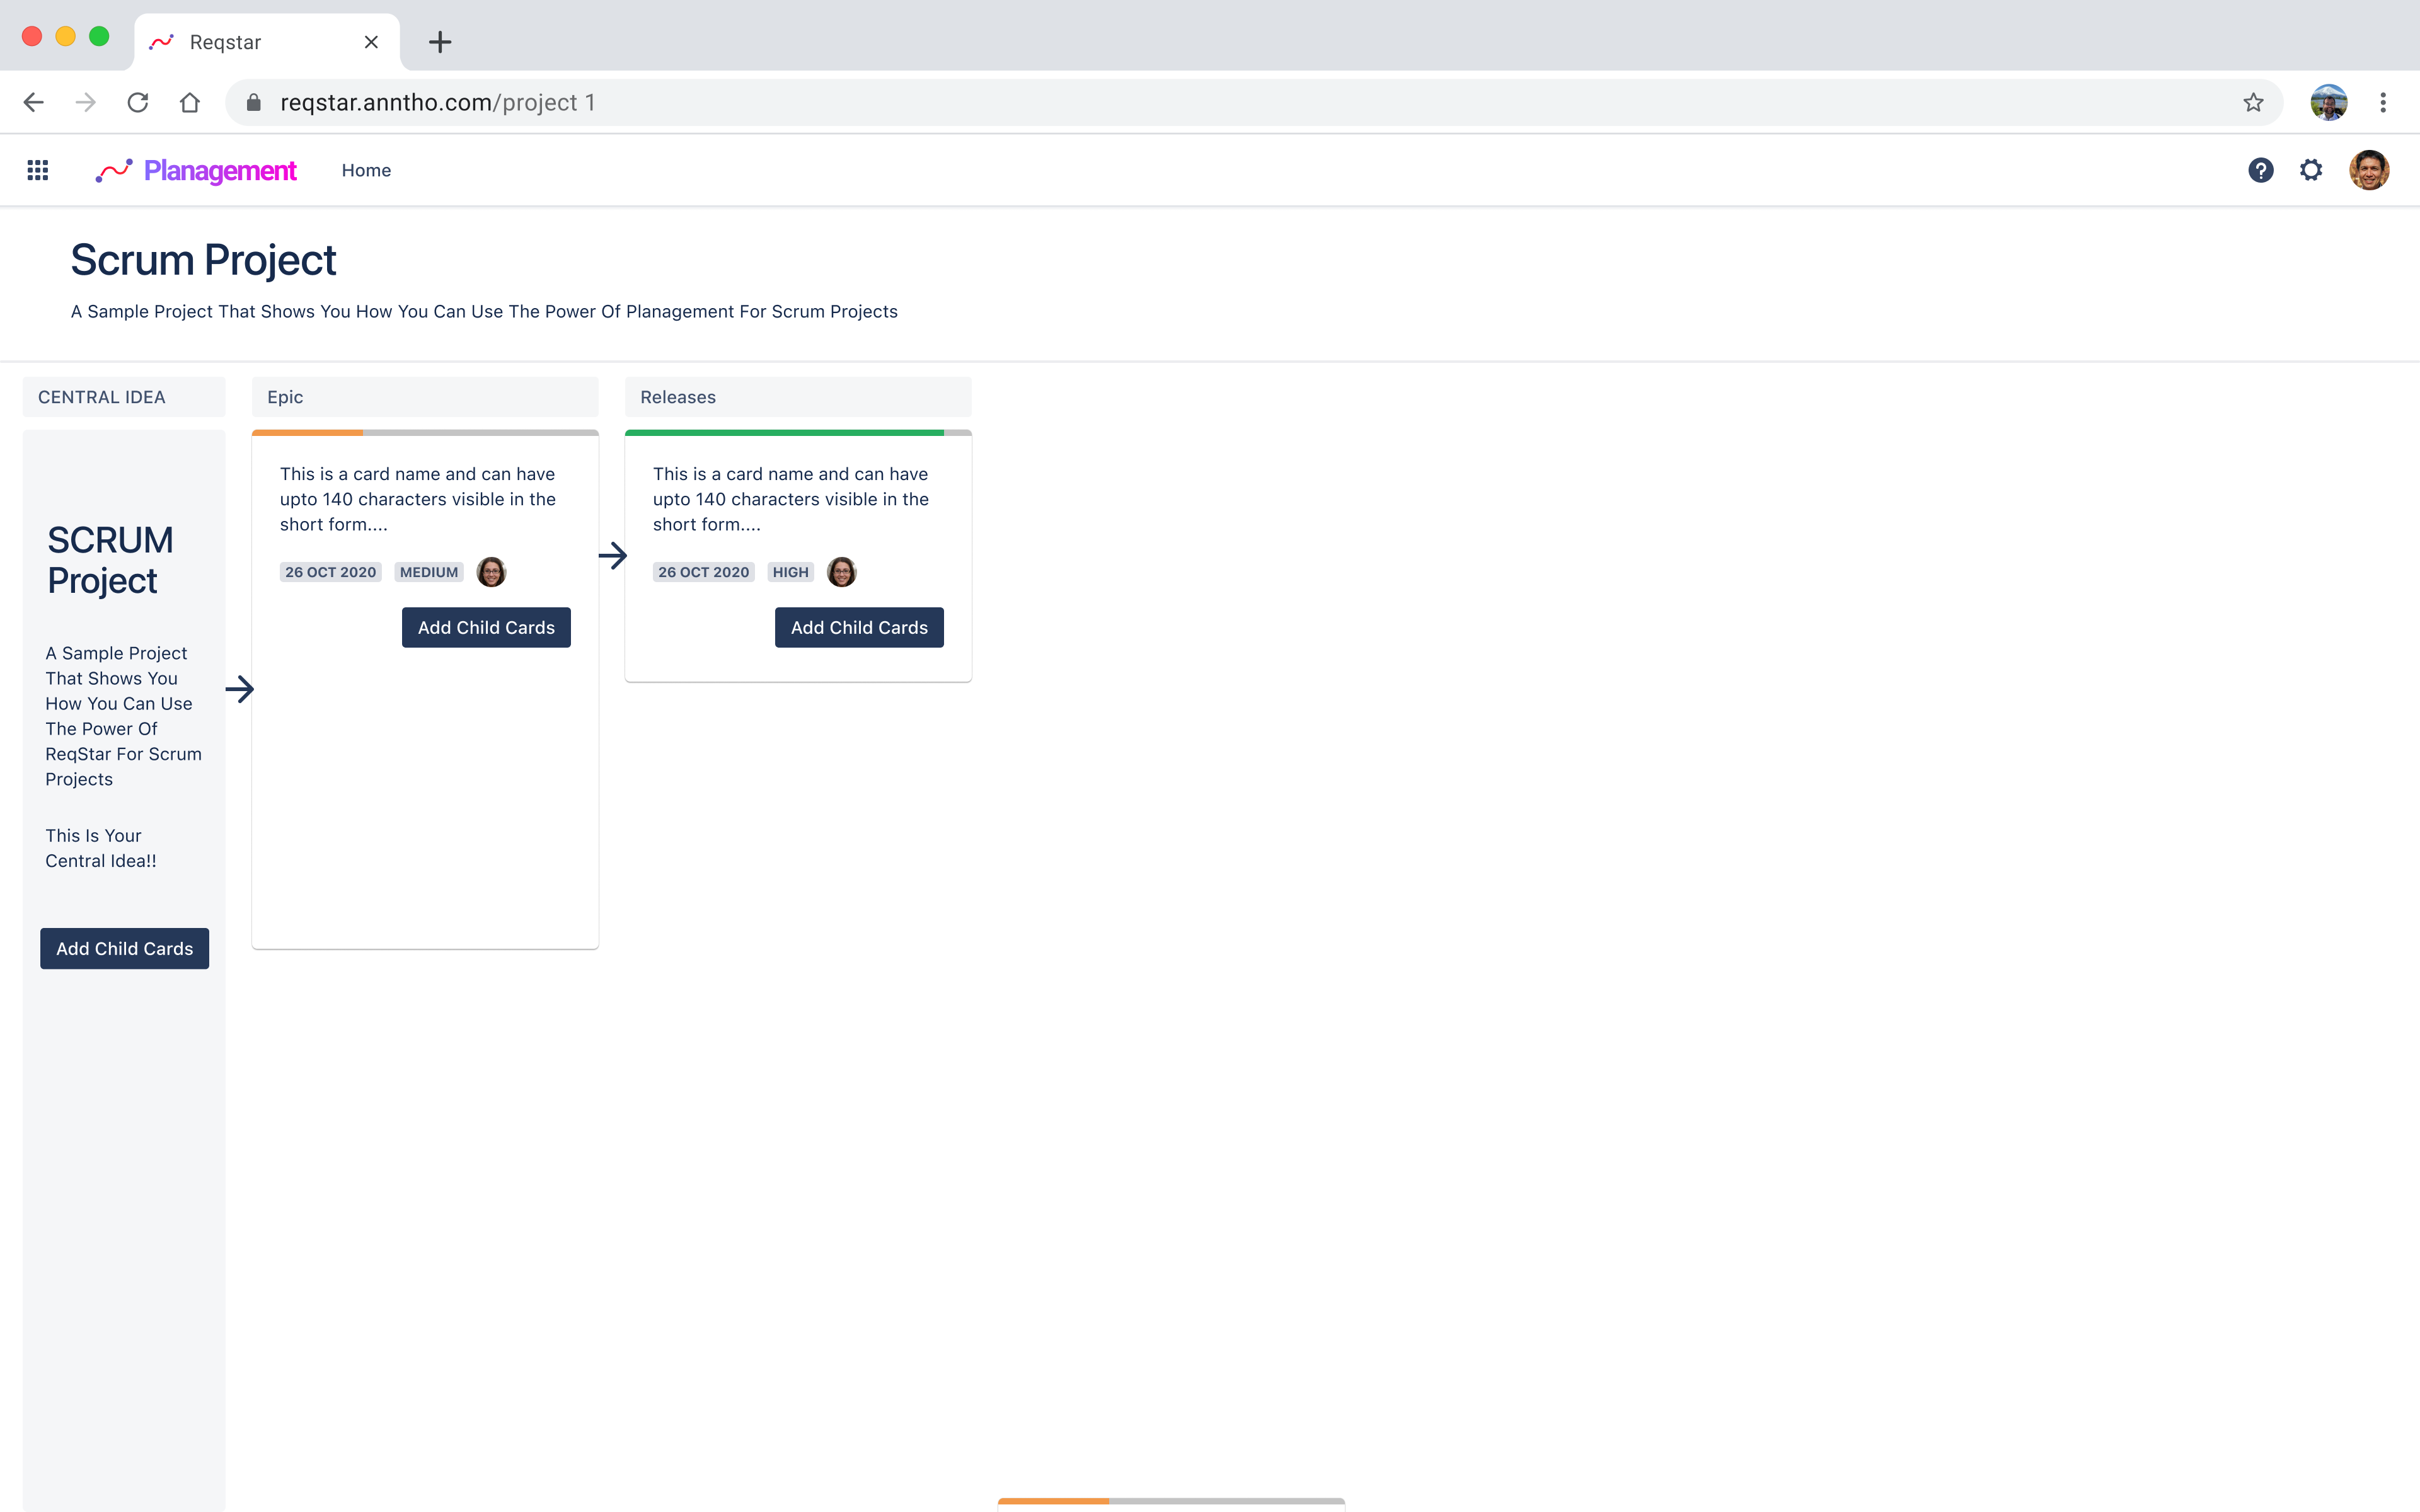Open the help question mark icon
This screenshot has height=1512, width=2420.
tap(2260, 170)
